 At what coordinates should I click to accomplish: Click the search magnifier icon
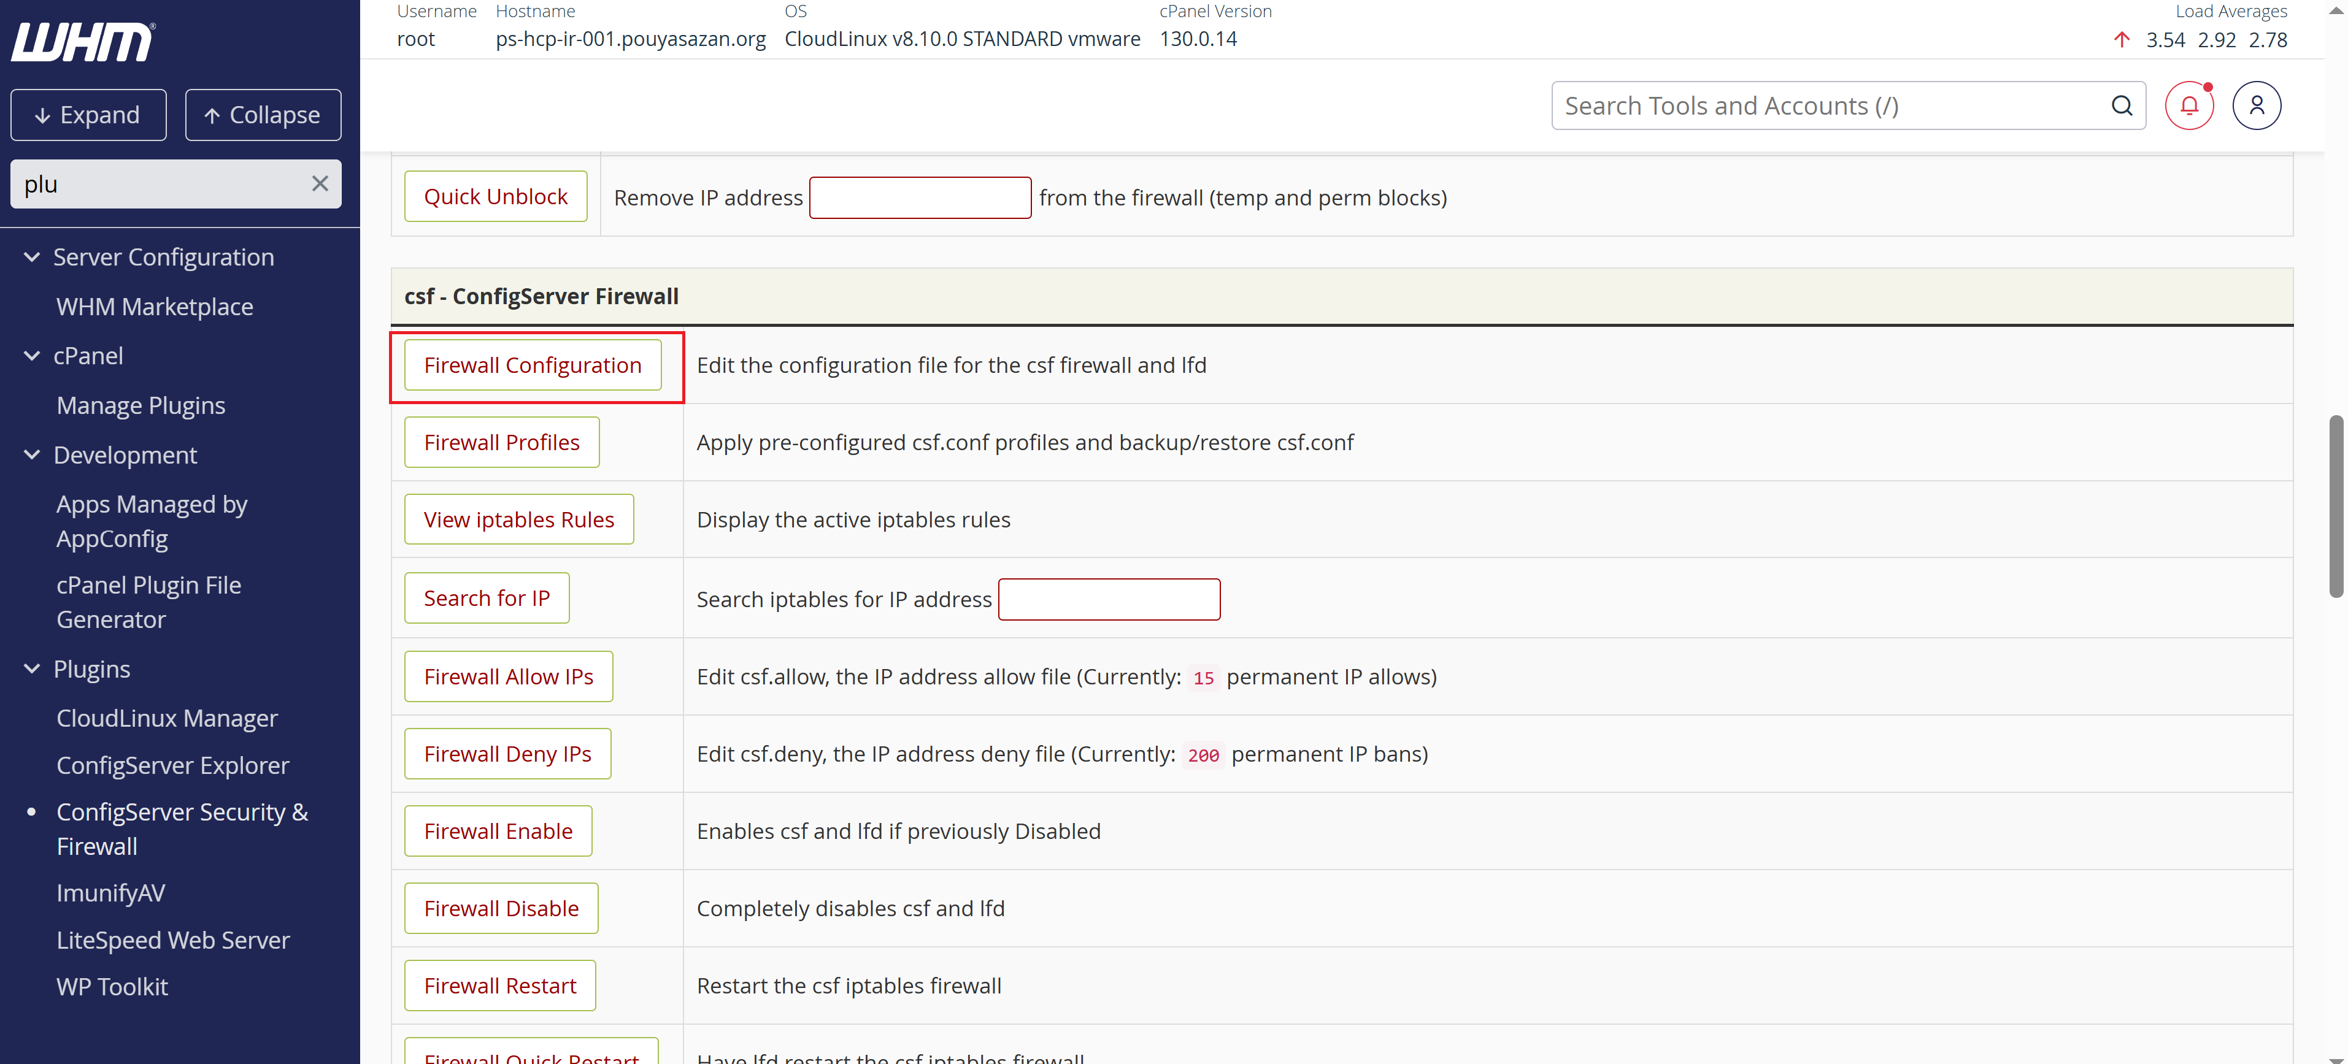pyautogui.click(x=2123, y=105)
